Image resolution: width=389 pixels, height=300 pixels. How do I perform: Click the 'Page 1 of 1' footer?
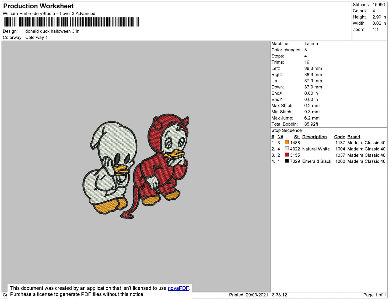pyautogui.click(x=374, y=295)
